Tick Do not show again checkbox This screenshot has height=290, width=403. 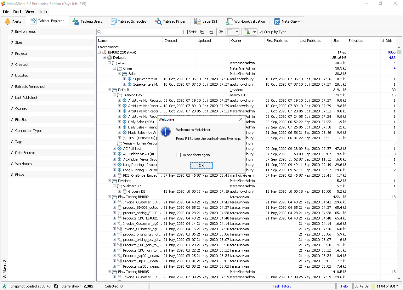pos(179,155)
